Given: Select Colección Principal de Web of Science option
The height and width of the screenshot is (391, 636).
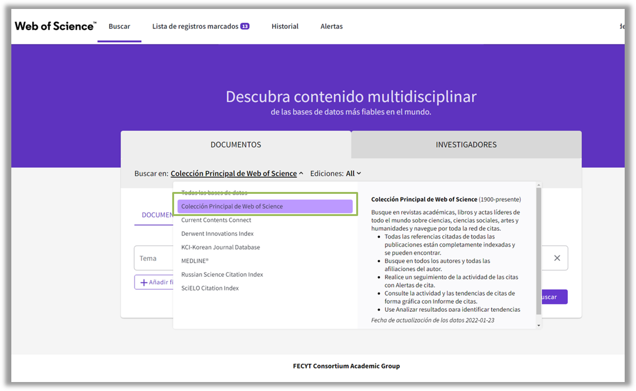Looking at the screenshot, I should (265, 206).
